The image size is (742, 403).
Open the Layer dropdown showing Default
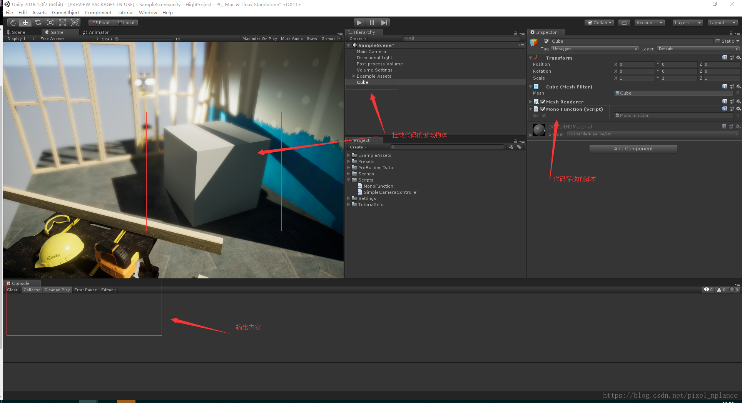698,49
